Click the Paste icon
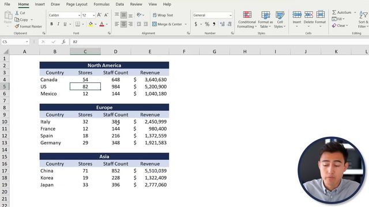The width and height of the screenshot is (369, 207). pos(8,16)
